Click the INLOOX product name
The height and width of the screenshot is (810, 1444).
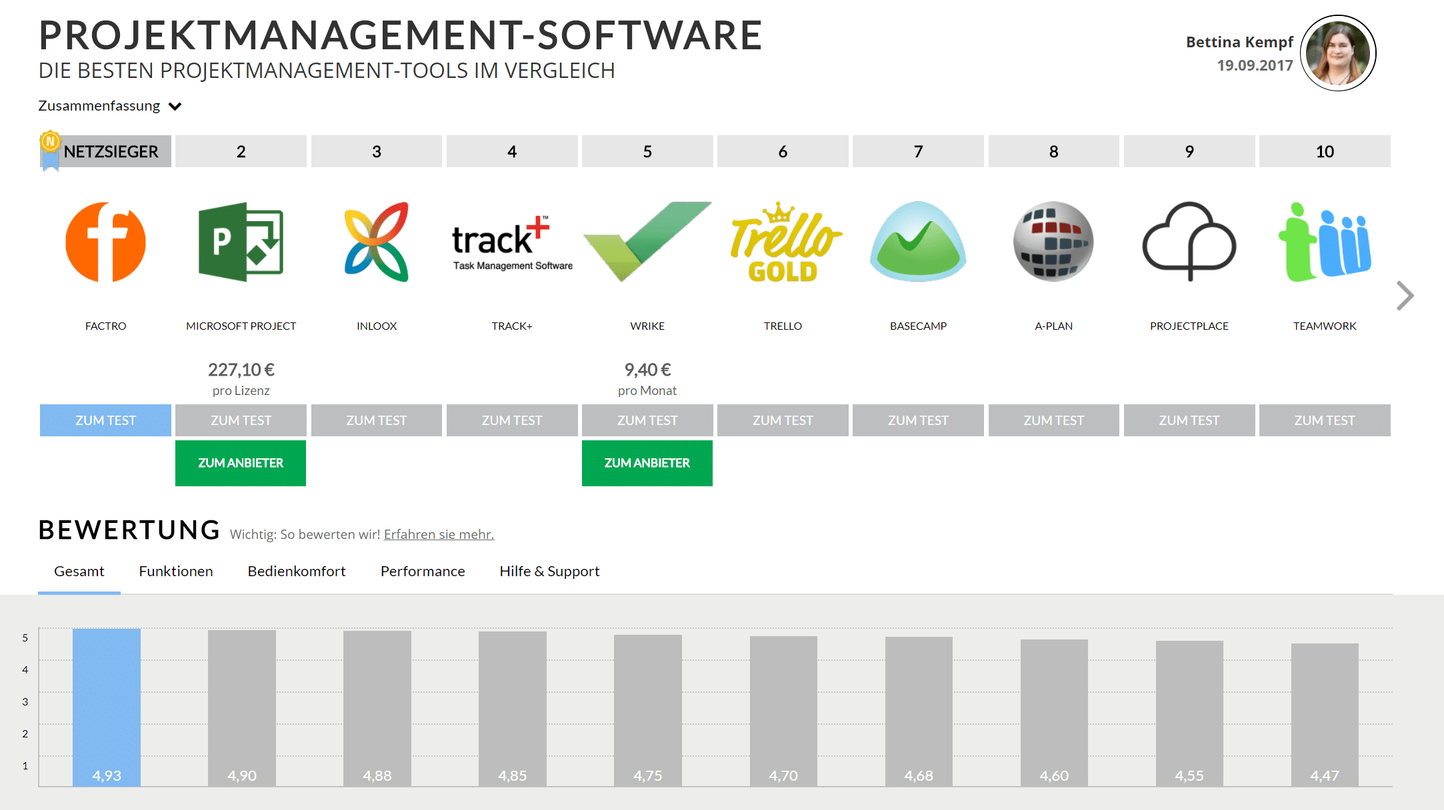coord(377,326)
